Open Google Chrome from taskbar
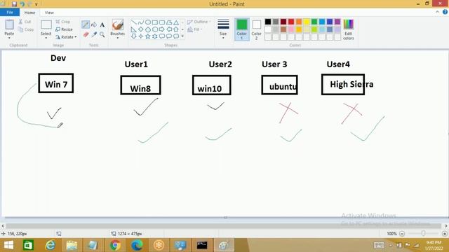449x252 pixels. point(115,245)
